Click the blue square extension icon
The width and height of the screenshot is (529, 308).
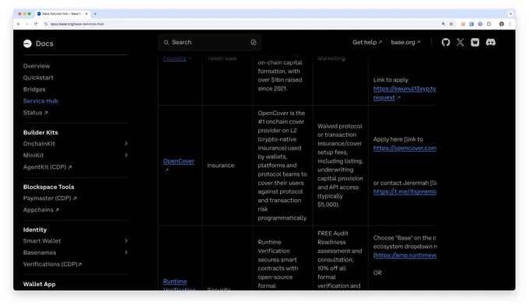coord(471,24)
